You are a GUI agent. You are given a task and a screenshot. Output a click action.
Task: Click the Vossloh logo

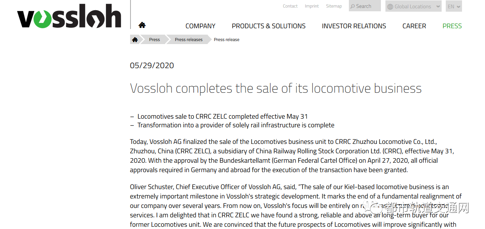tap(69, 17)
